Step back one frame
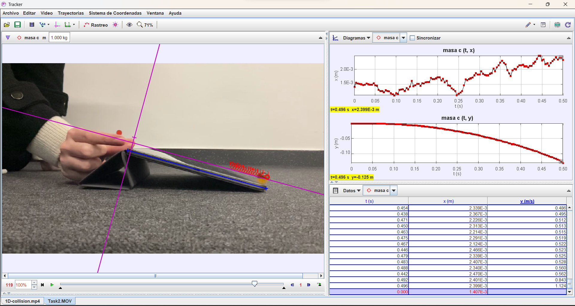The height and width of the screenshot is (306, 575). pos(292,285)
